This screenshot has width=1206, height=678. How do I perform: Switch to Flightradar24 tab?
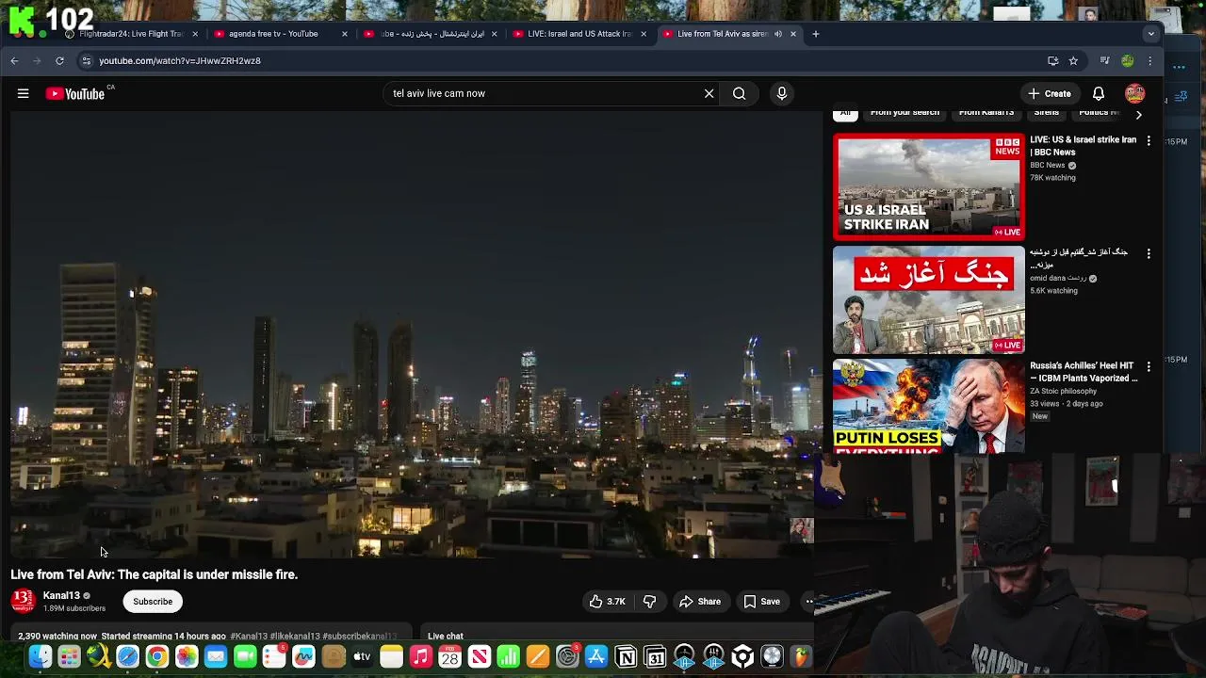[x=131, y=34]
